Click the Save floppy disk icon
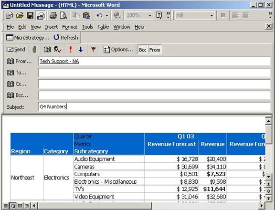The image size is (275, 210). [x=30, y=15]
